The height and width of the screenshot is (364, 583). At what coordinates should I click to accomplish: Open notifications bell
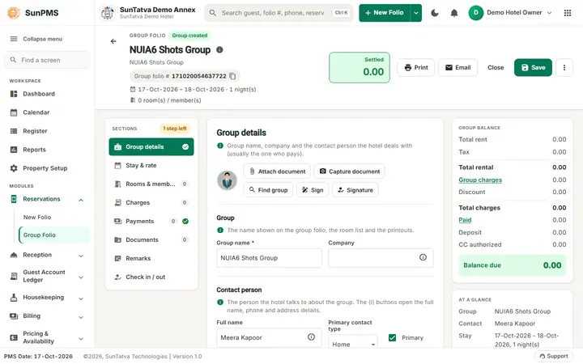click(454, 13)
